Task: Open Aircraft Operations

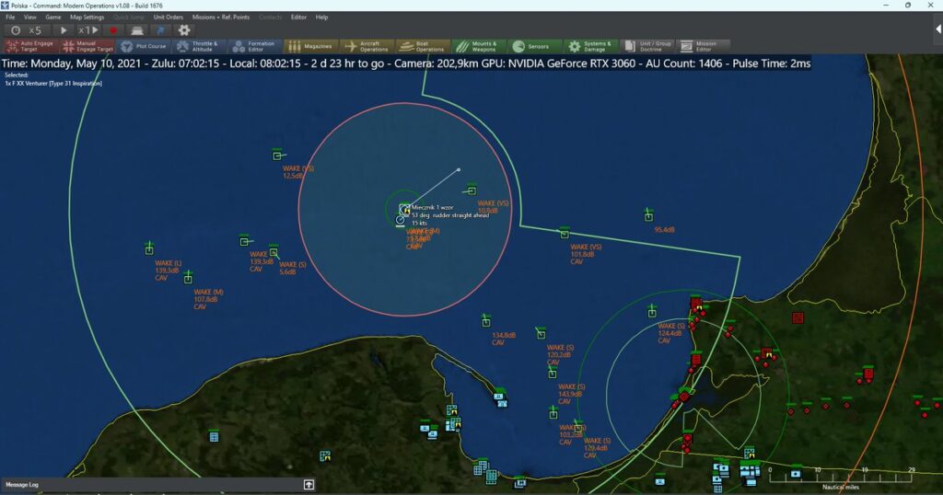Action: point(367,46)
